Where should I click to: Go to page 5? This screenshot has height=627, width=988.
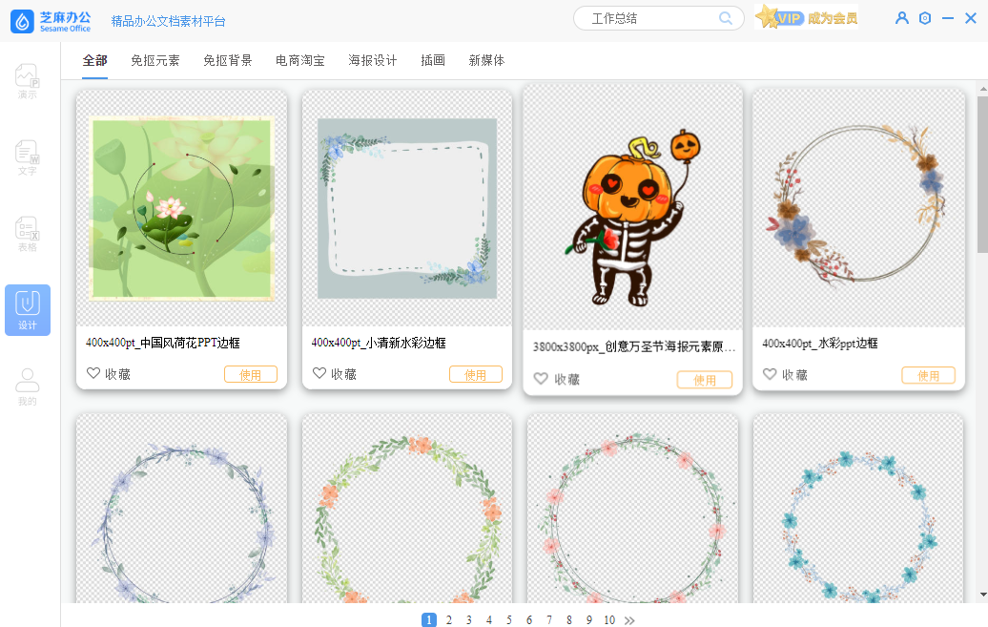[x=509, y=620]
